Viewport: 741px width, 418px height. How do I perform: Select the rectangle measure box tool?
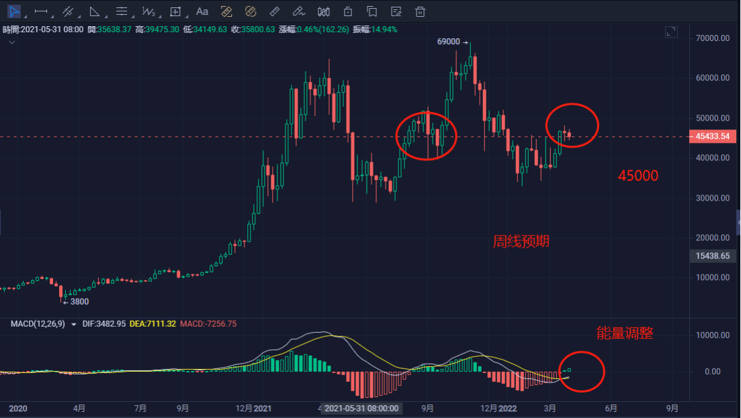(175, 11)
